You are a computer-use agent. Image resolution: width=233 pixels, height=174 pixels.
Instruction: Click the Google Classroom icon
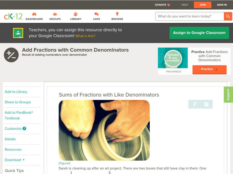click(18, 33)
